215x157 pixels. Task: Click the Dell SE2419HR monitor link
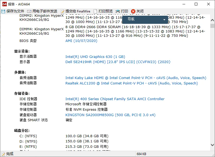point(118,62)
